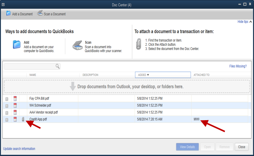The image size is (254, 156).
Task: Collapse tips with the Hide tips arrow
Action: click(x=251, y=22)
